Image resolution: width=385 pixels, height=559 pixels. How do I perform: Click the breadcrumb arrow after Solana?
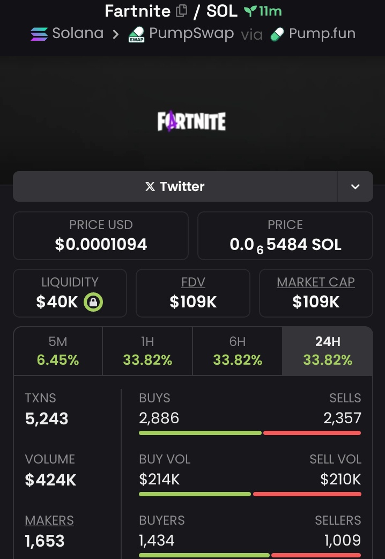point(116,34)
